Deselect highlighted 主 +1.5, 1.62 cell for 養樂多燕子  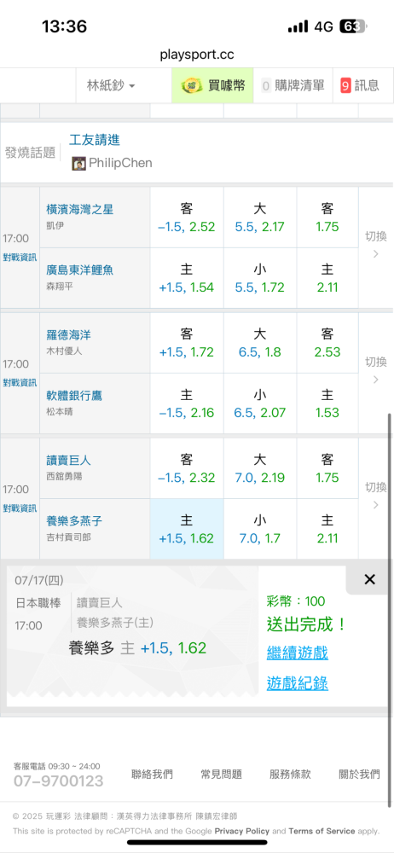click(187, 530)
